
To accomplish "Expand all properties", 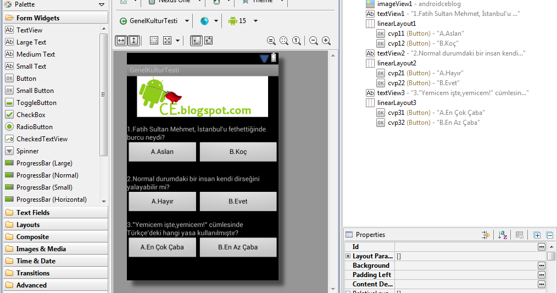I will pyautogui.click(x=537, y=235).
